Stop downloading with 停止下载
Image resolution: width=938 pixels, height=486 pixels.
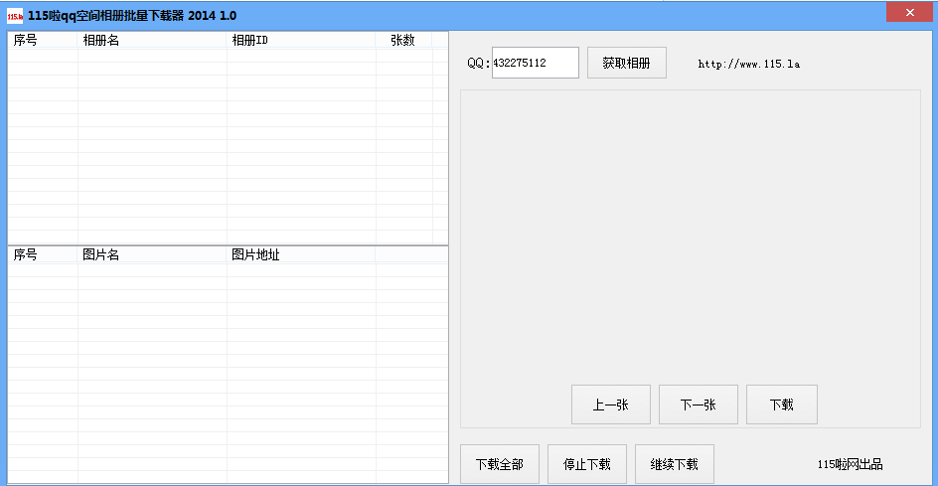pyautogui.click(x=587, y=464)
